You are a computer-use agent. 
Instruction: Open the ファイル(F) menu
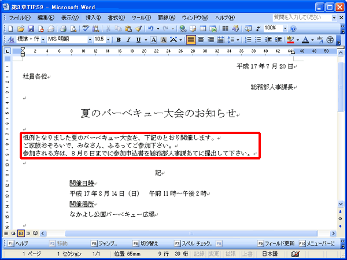[x=20, y=18]
